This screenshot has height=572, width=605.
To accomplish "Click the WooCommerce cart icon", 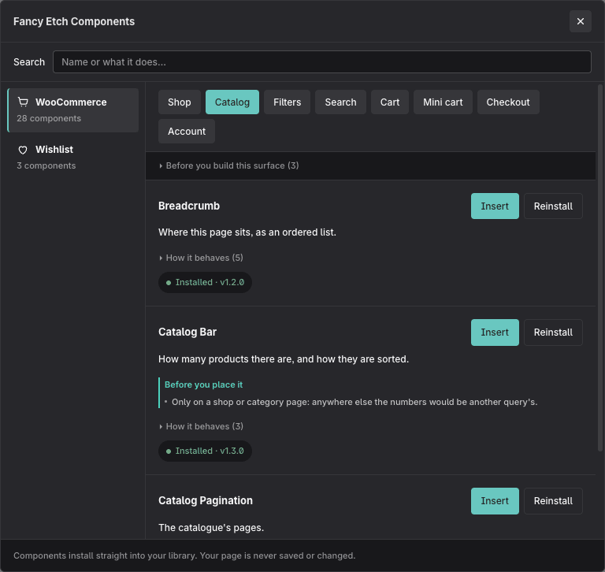I will [x=23, y=102].
